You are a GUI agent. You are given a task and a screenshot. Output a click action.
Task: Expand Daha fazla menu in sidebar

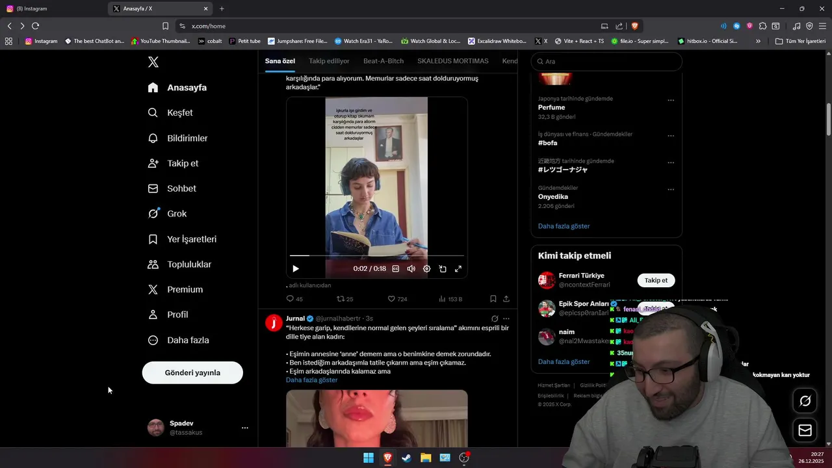(179, 340)
